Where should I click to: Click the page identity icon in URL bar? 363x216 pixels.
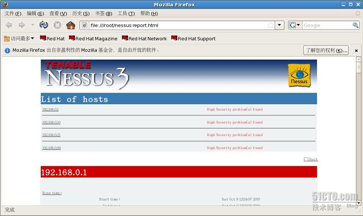click(x=85, y=25)
